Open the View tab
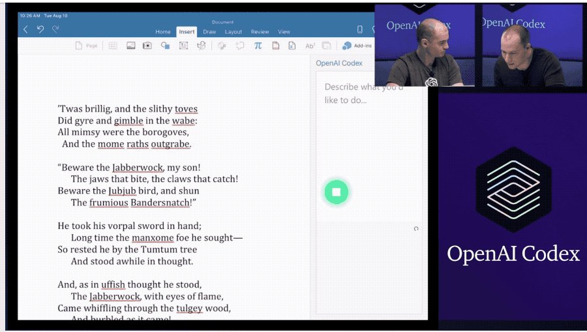This screenshot has height=332, width=587. point(284,32)
